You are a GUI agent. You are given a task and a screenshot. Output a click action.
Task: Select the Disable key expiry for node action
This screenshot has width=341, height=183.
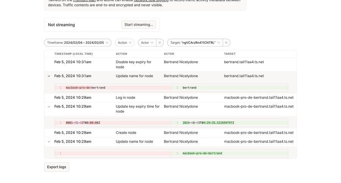point(133,65)
